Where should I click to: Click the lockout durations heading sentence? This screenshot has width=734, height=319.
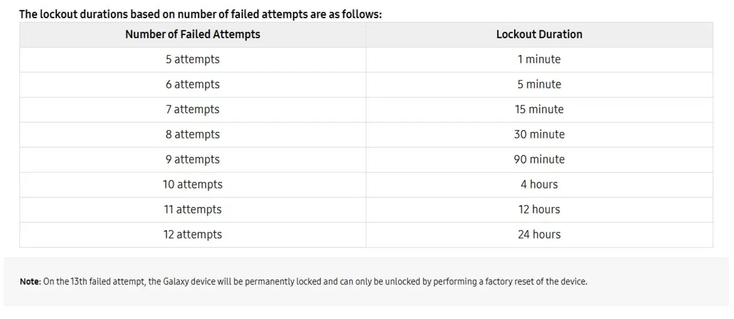(200, 14)
